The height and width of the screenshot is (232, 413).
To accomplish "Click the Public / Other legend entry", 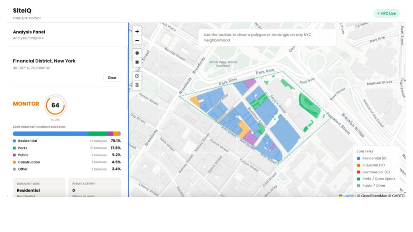I will [371, 186].
